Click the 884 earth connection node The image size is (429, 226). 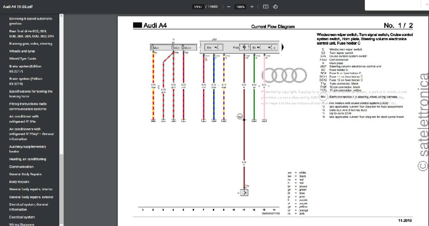point(240,117)
